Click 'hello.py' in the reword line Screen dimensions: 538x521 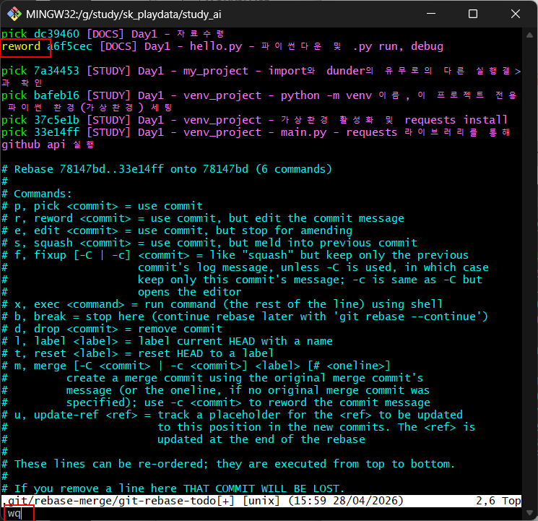coord(216,46)
